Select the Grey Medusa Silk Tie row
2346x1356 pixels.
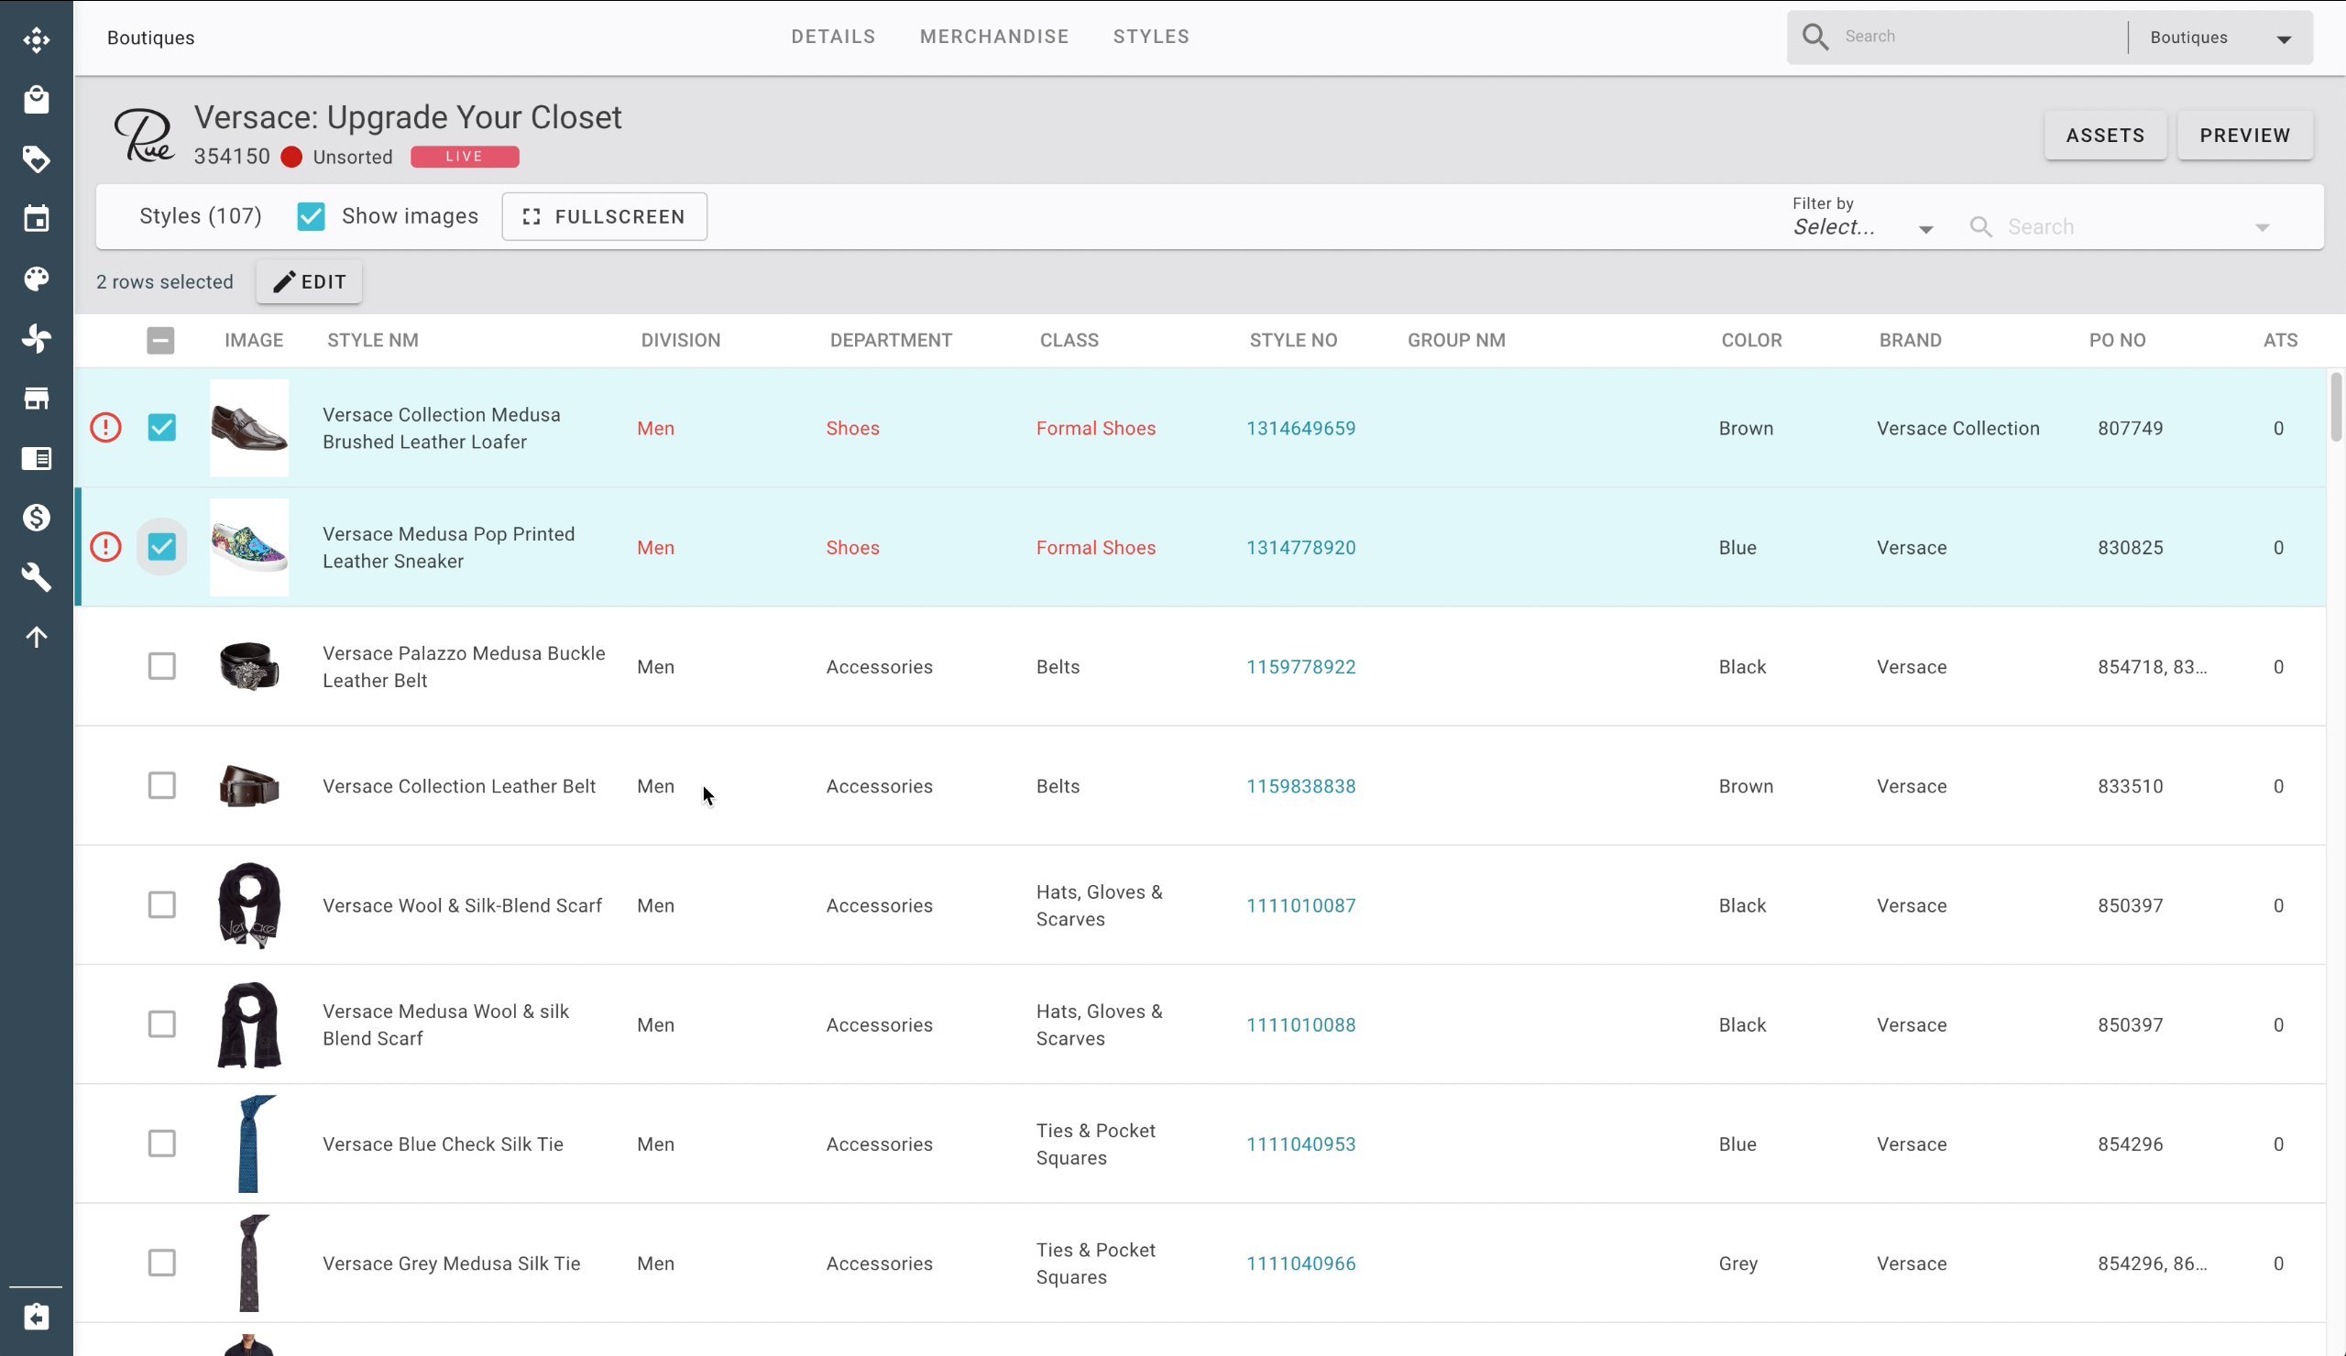[x=162, y=1263]
